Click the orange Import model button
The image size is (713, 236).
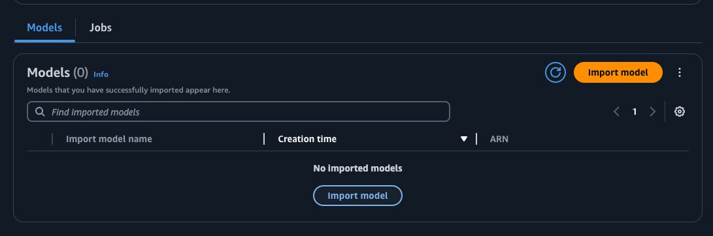click(x=618, y=72)
